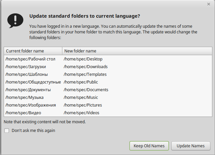Click the "New folder name" column header
Viewport: 215px width, 155px height.
80,51
